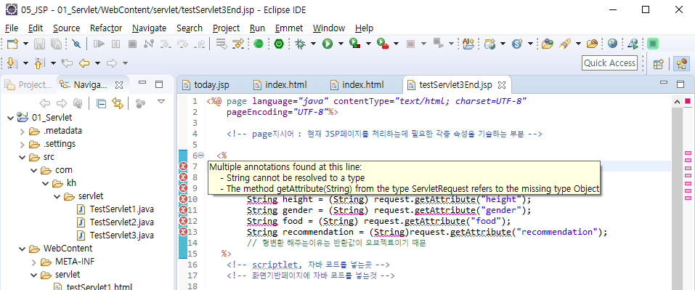Close the Navigator view tab
Image resolution: width=695 pixels, height=290 pixels.
[x=119, y=84]
